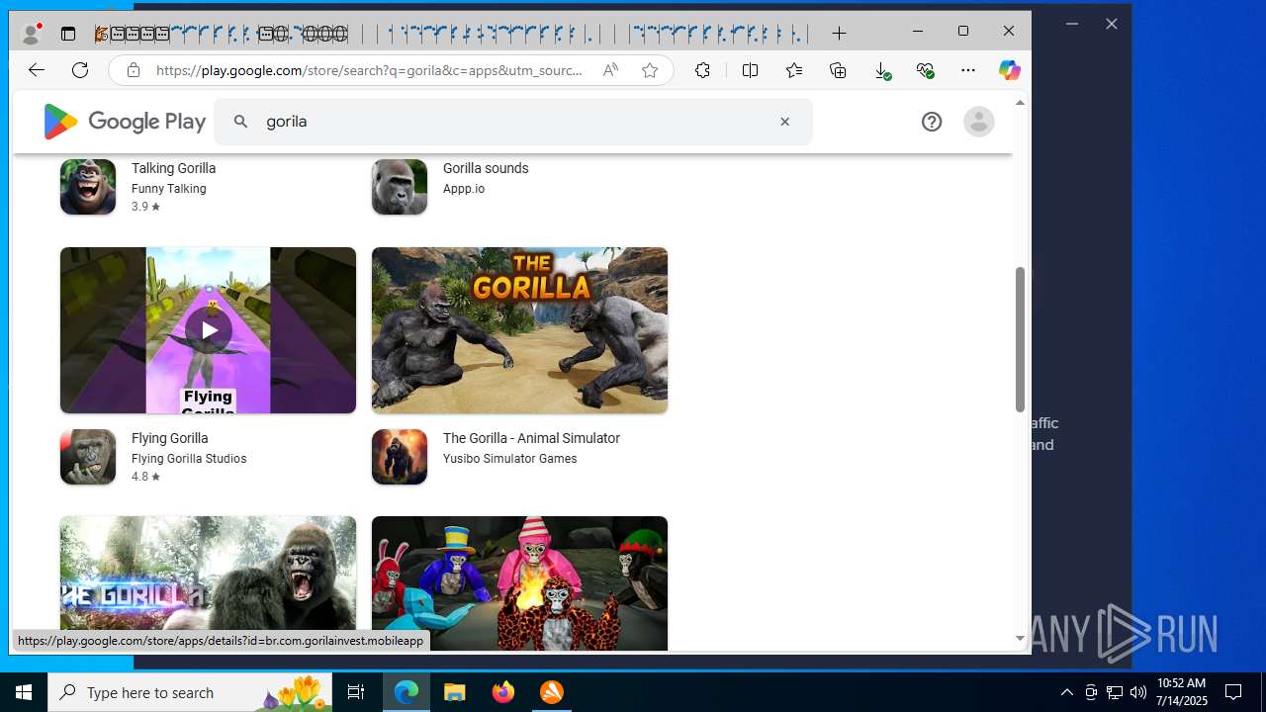Open The Gorilla - Animal Simulator icon
This screenshot has width=1266, height=712.
coord(400,457)
